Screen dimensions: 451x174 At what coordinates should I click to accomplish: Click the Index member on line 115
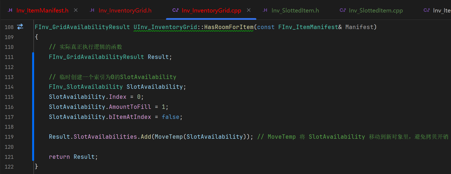(x=118, y=97)
